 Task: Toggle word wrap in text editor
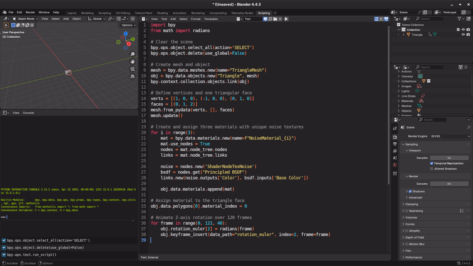tap(381, 19)
